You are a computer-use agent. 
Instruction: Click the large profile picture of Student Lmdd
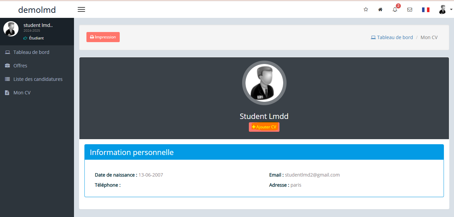coord(264,83)
